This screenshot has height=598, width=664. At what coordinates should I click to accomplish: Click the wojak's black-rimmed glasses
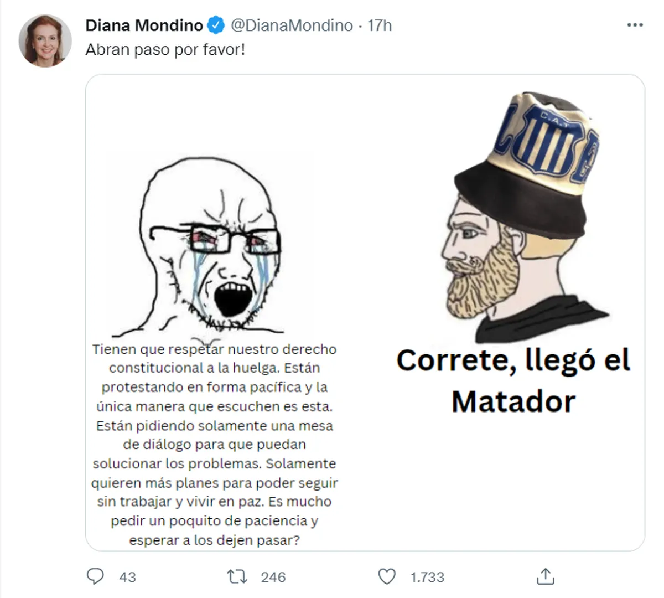(x=216, y=240)
